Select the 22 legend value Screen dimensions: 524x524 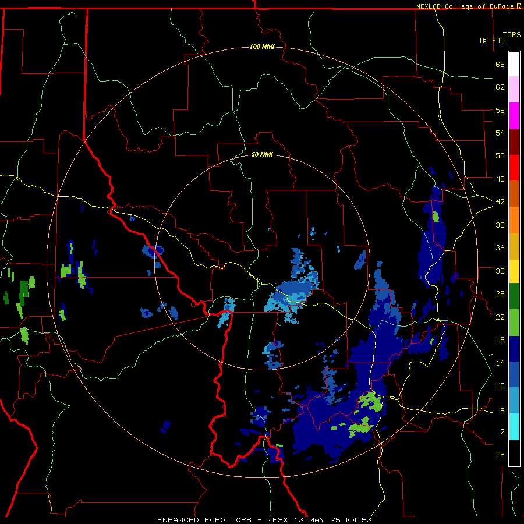pos(500,317)
